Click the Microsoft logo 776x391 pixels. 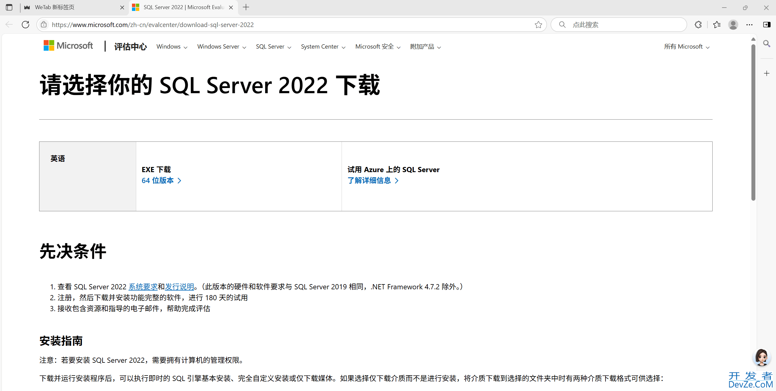(x=68, y=46)
